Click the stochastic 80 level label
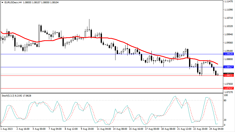The height and width of the screenshot is (132, 235). point(225,100)
